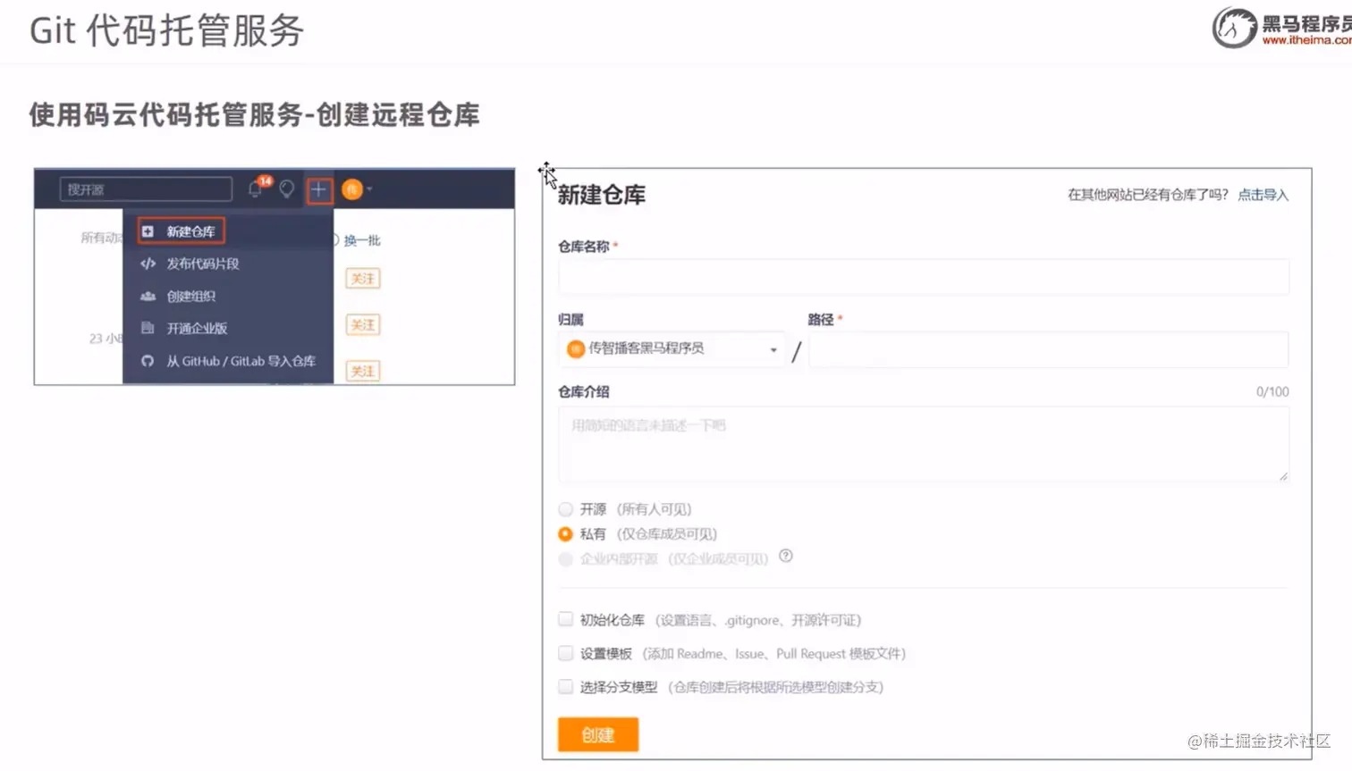Click the orange 创建 button
1352x771 pixels.
click(x=596, y=733)
